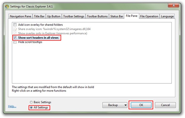Select the All Settings radio button

31,107
